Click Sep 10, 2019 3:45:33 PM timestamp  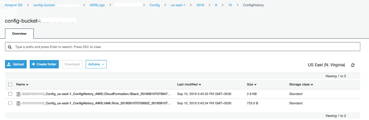coord(204,94)
